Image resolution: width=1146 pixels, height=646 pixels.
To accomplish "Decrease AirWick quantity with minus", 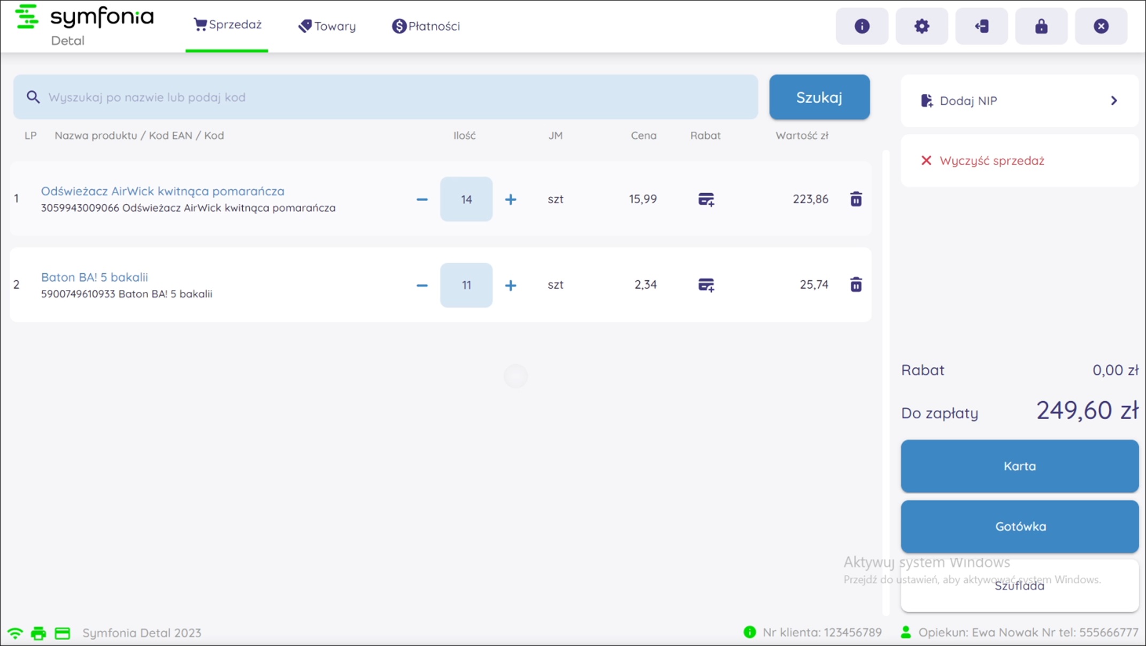I will pos(422,199).
